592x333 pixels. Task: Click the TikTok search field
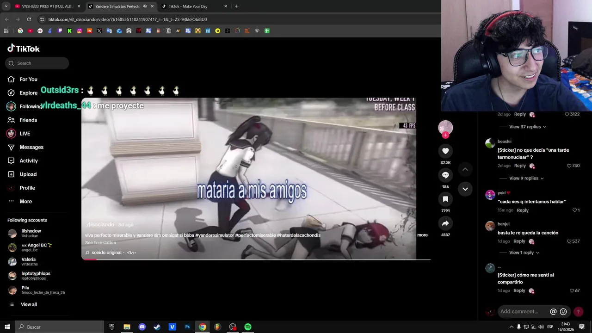point(37,63)
